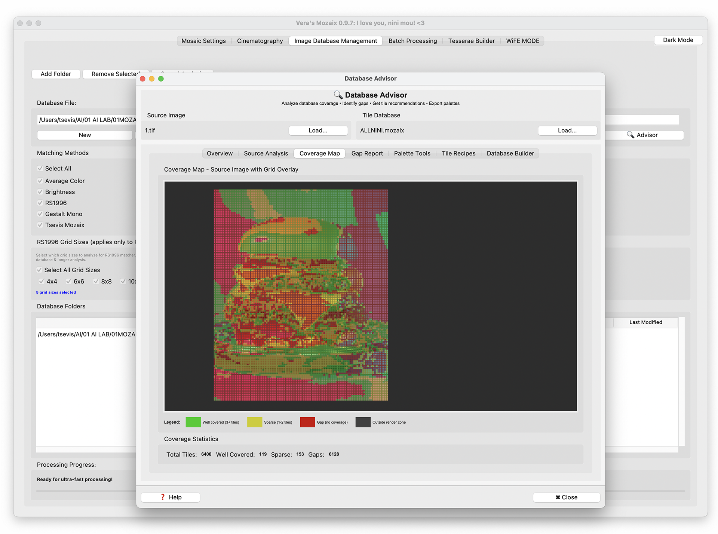Click the green Well covered legend swatch

click(x=193, y=422)
